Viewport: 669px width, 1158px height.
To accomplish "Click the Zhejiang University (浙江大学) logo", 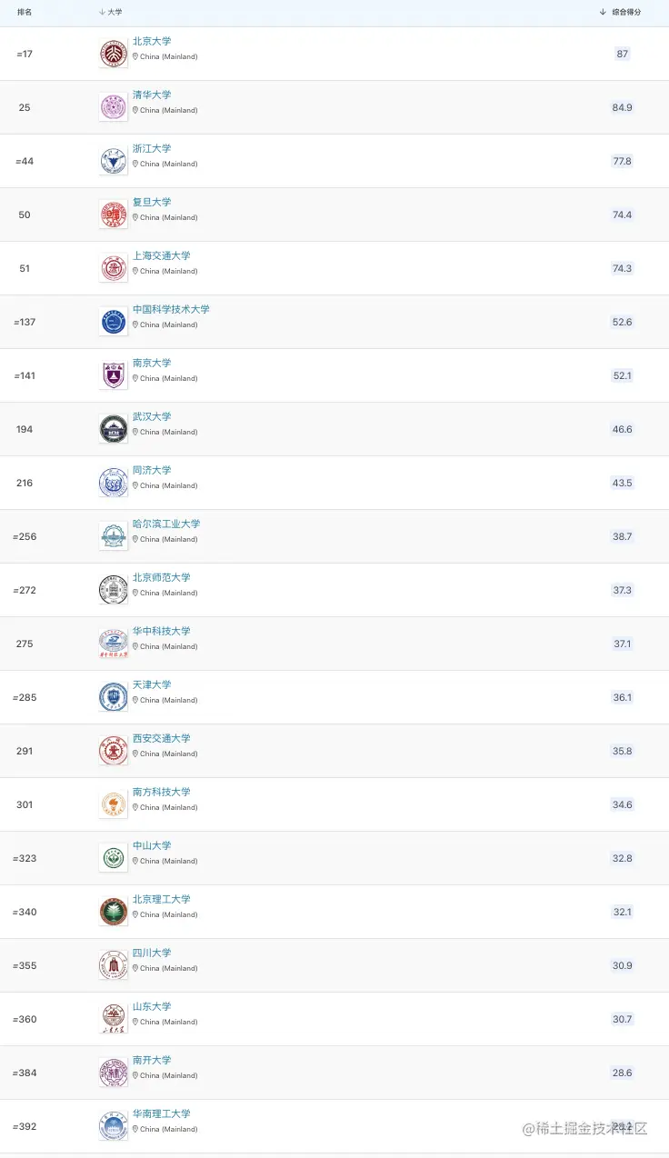I will point(114,161).
